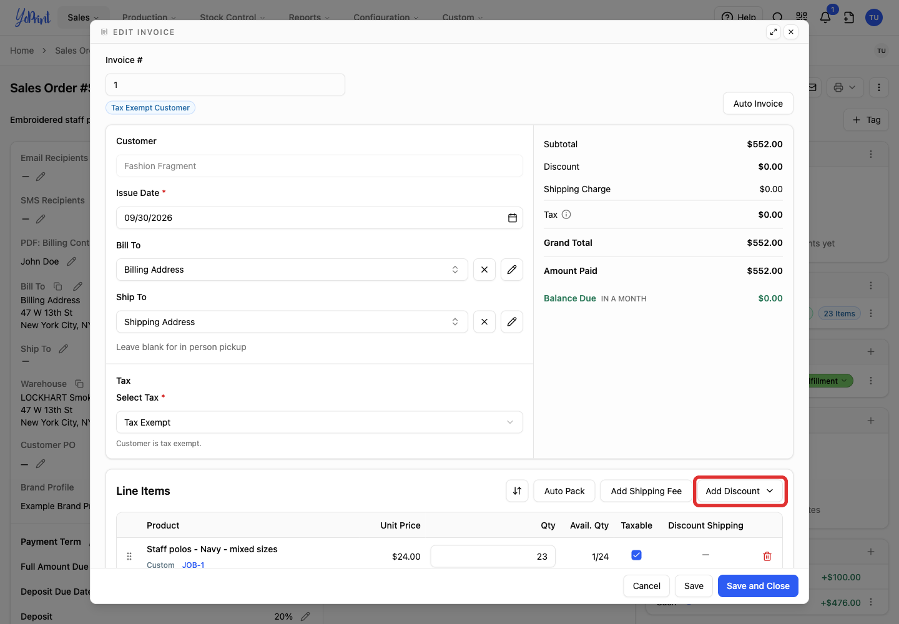Open the JOB-1 link
The width and height of the screenshot is (899, 624).
[193, 565]
